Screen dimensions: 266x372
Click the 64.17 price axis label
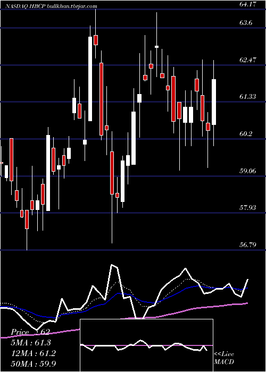click(248, 4)
